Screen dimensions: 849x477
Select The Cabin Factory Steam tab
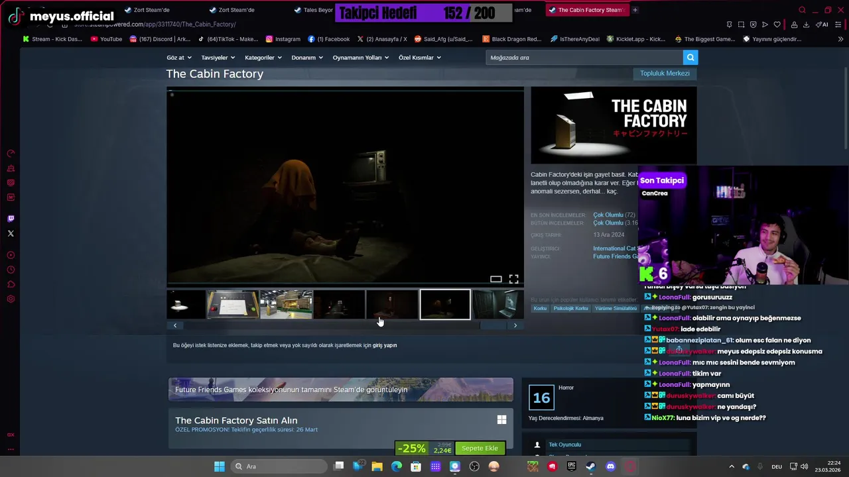tap(586, 10)
